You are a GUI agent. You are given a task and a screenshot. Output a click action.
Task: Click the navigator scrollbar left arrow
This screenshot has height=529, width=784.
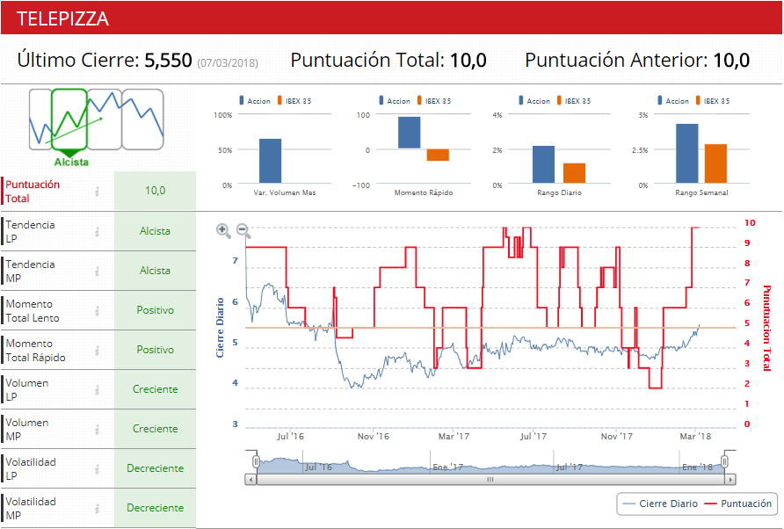[250, 480]
